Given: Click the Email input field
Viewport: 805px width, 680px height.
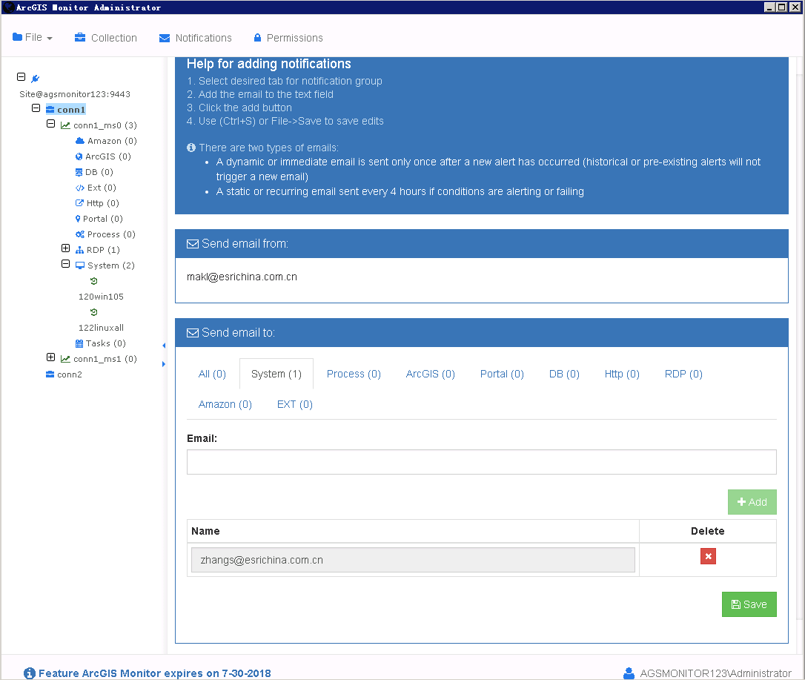Looking at the screenshot, I should tap(482, 462).
